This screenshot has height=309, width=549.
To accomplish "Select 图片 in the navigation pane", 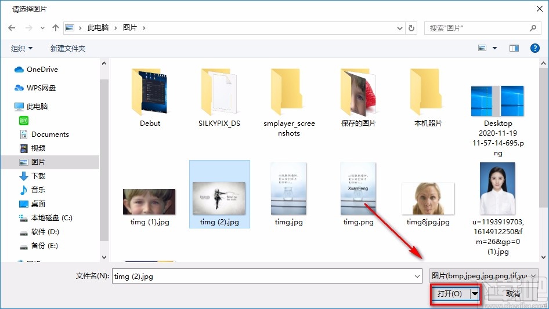I will click(50, 162).
